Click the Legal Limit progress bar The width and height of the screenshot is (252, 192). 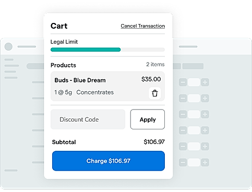[x=107, y=50]
